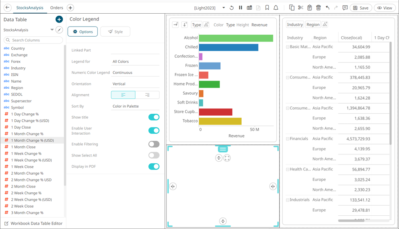Expand the StocksAnalysis data table dropdown
This screenshot has height=229, width=399.
52,30
